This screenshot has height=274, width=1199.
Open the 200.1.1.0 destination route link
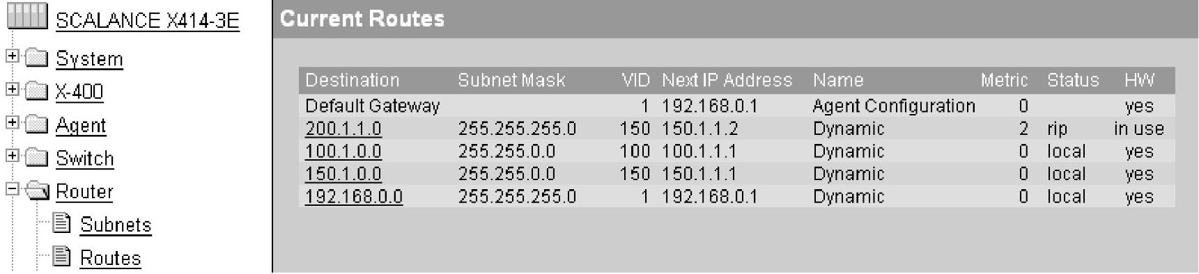point(343,129)
